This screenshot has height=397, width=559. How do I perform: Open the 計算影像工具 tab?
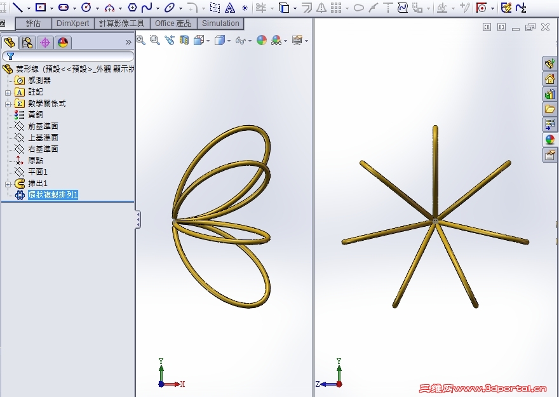[122, 24]
